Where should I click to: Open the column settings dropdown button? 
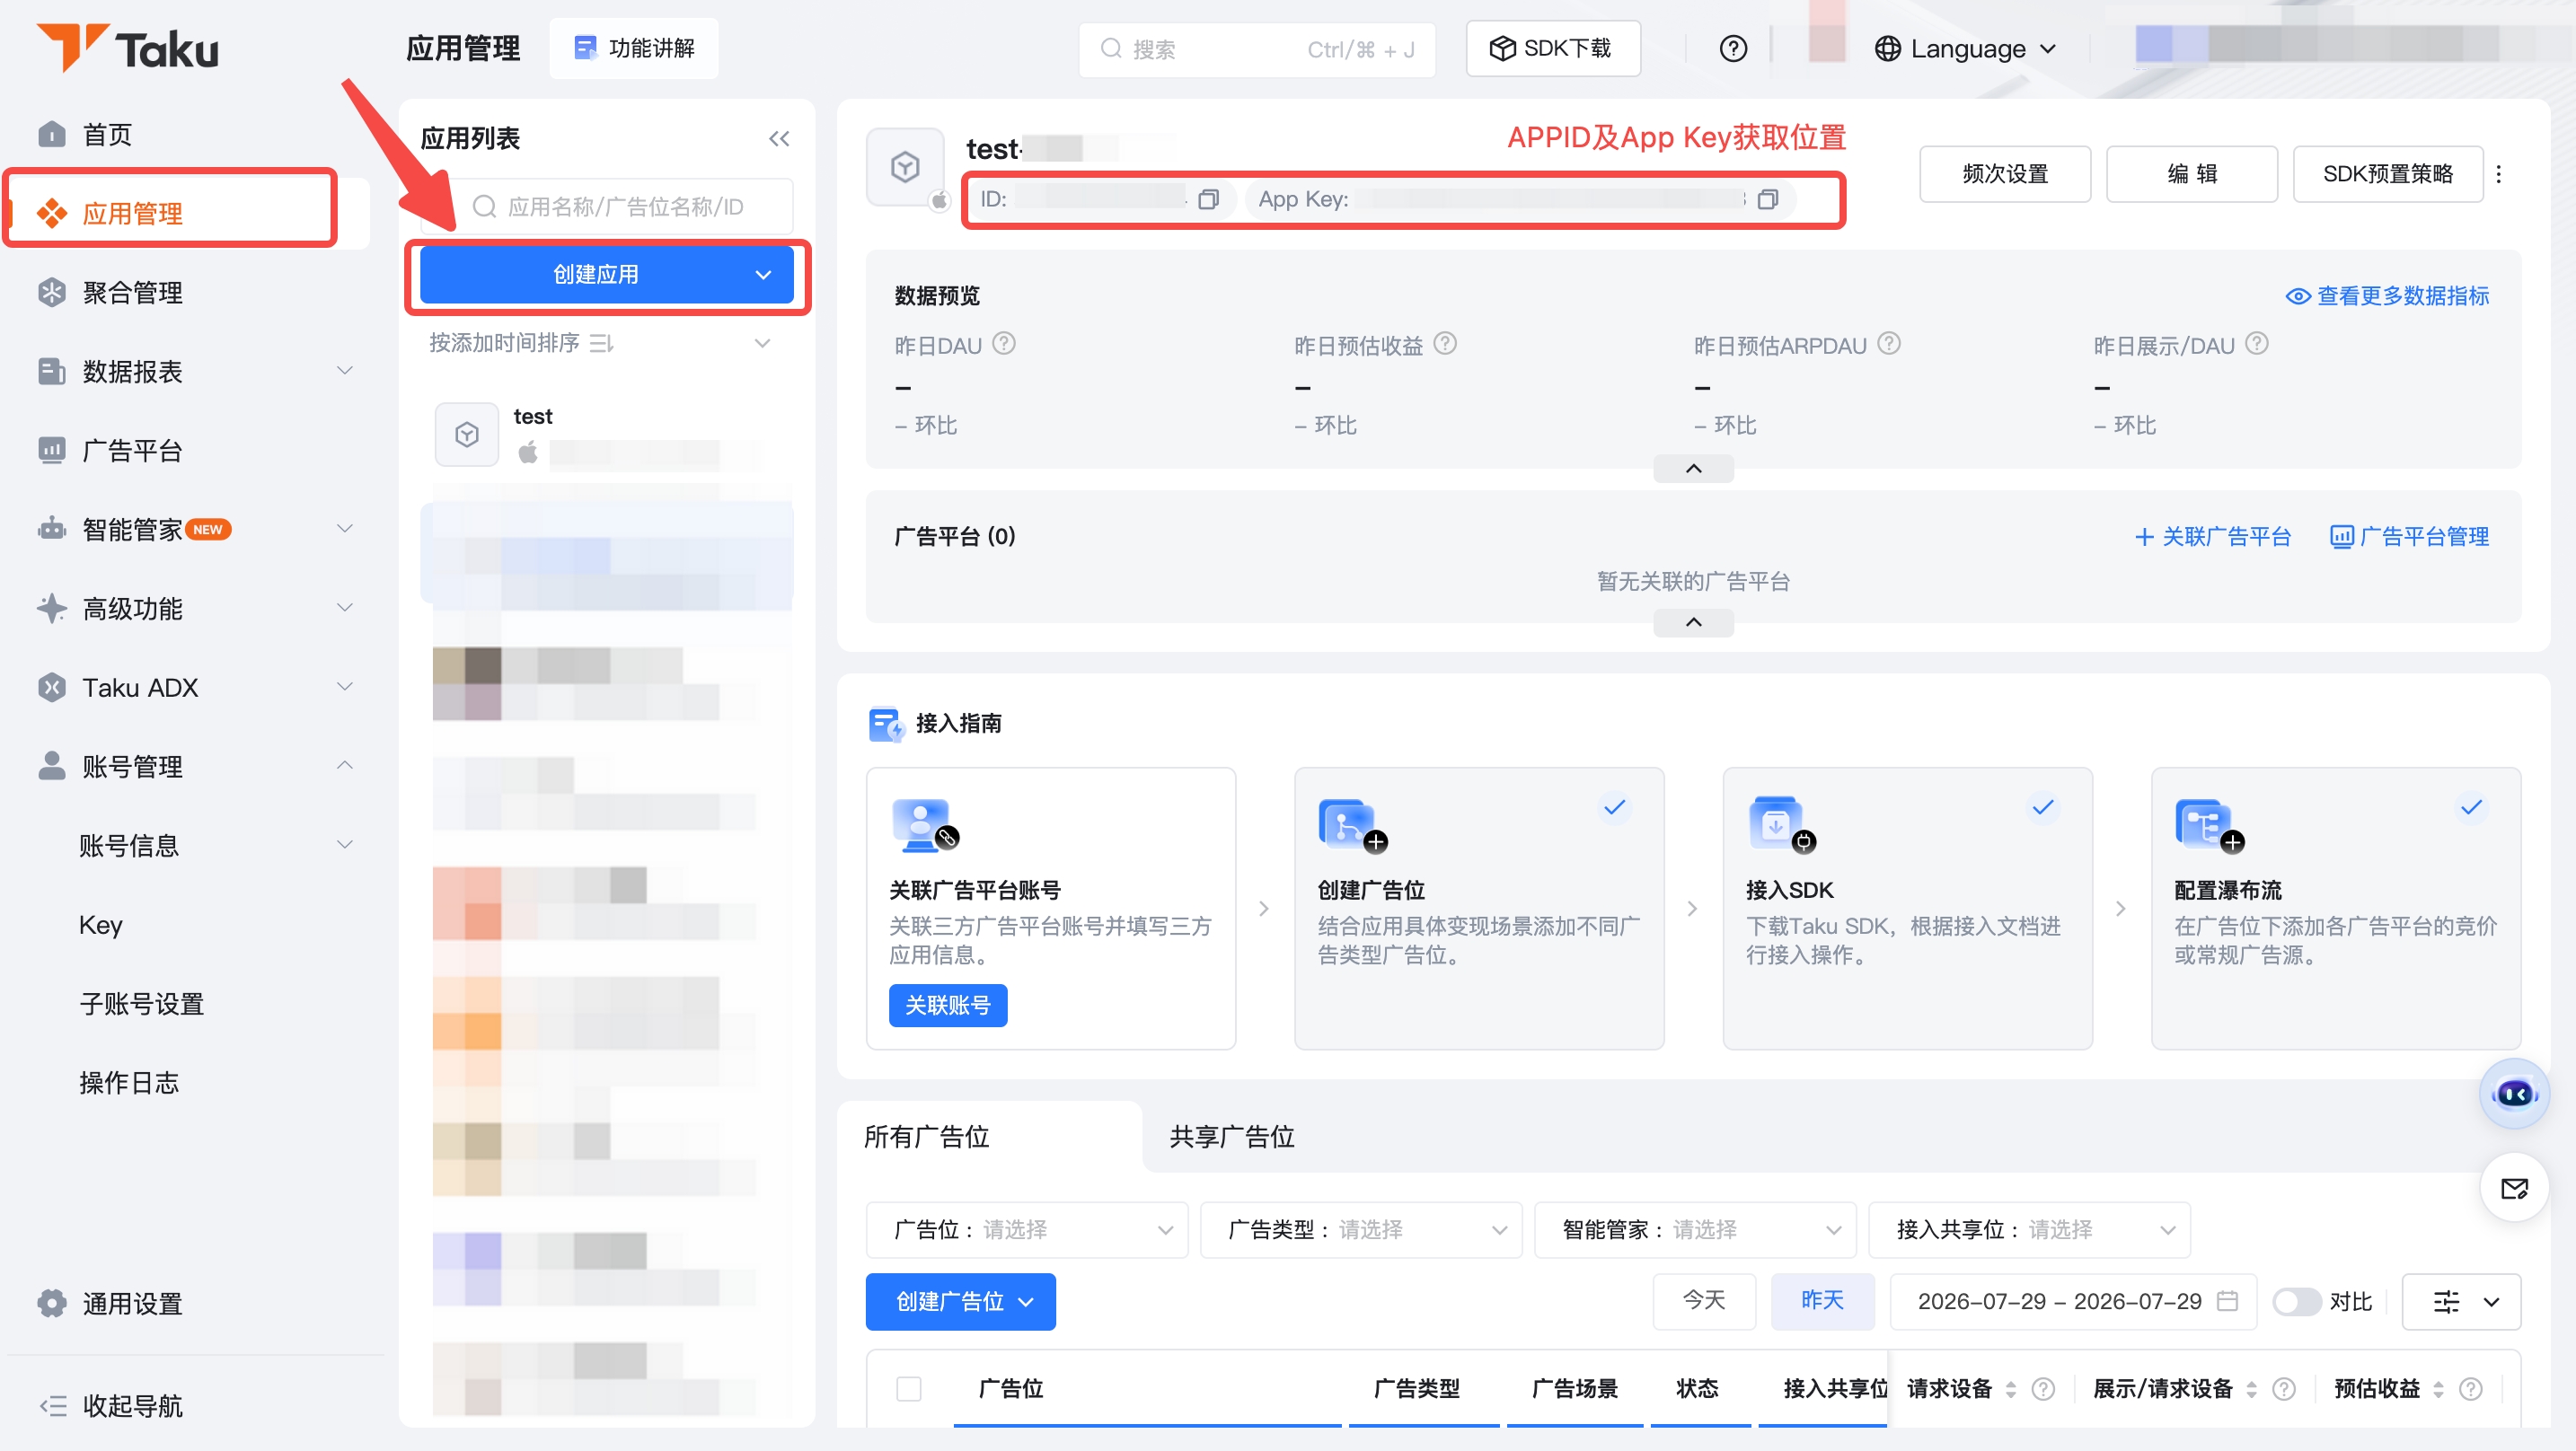pyautogui.click(x=2461, y=1301)
